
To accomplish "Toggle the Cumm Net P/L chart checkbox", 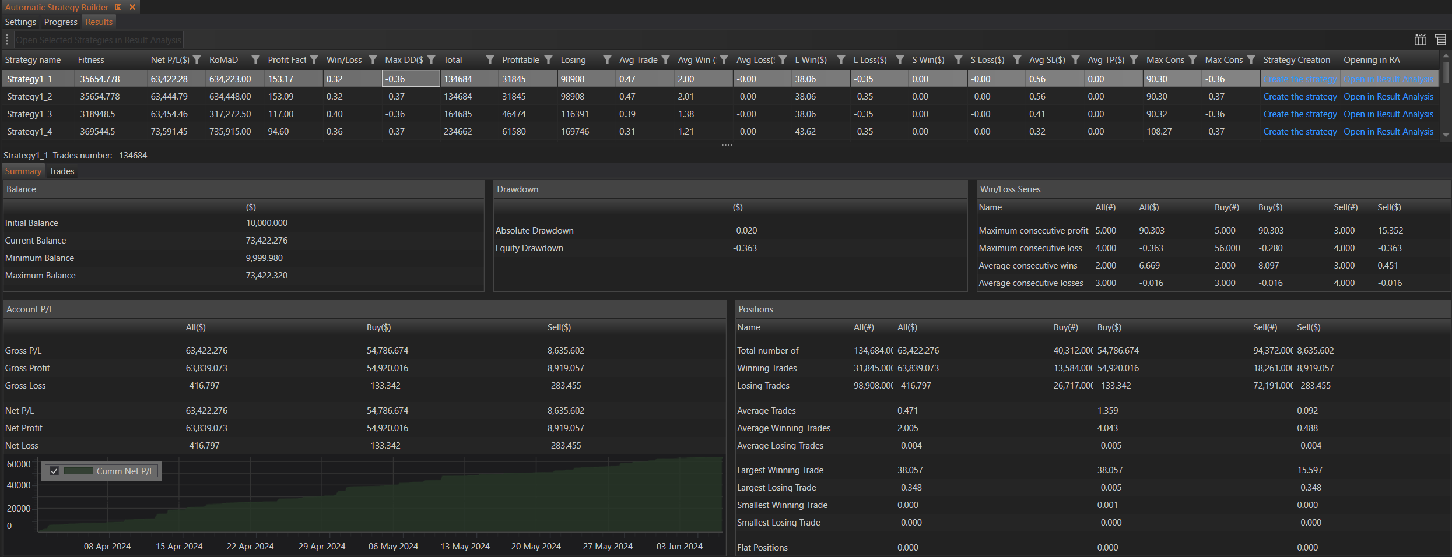I will [54, 471].
